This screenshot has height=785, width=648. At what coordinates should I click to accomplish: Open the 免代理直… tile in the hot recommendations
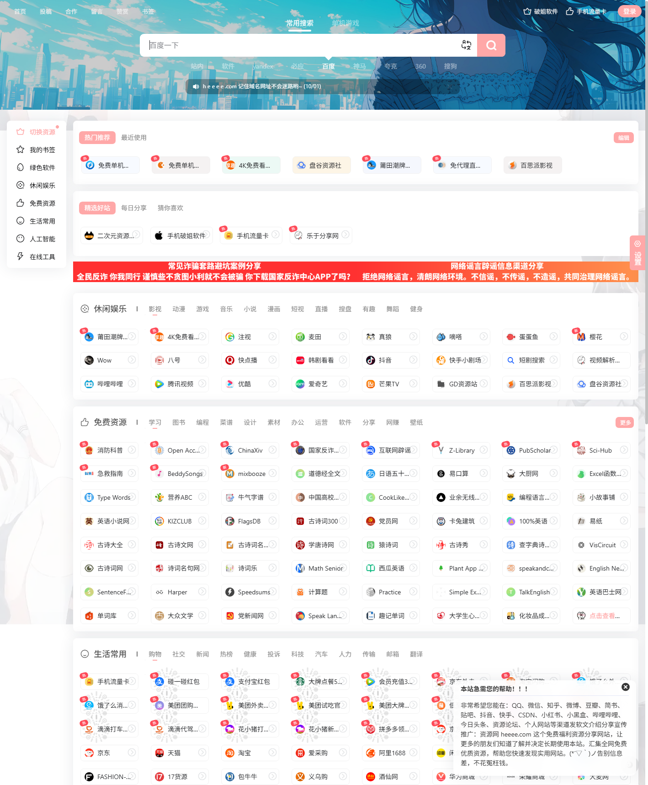(462, 166)
